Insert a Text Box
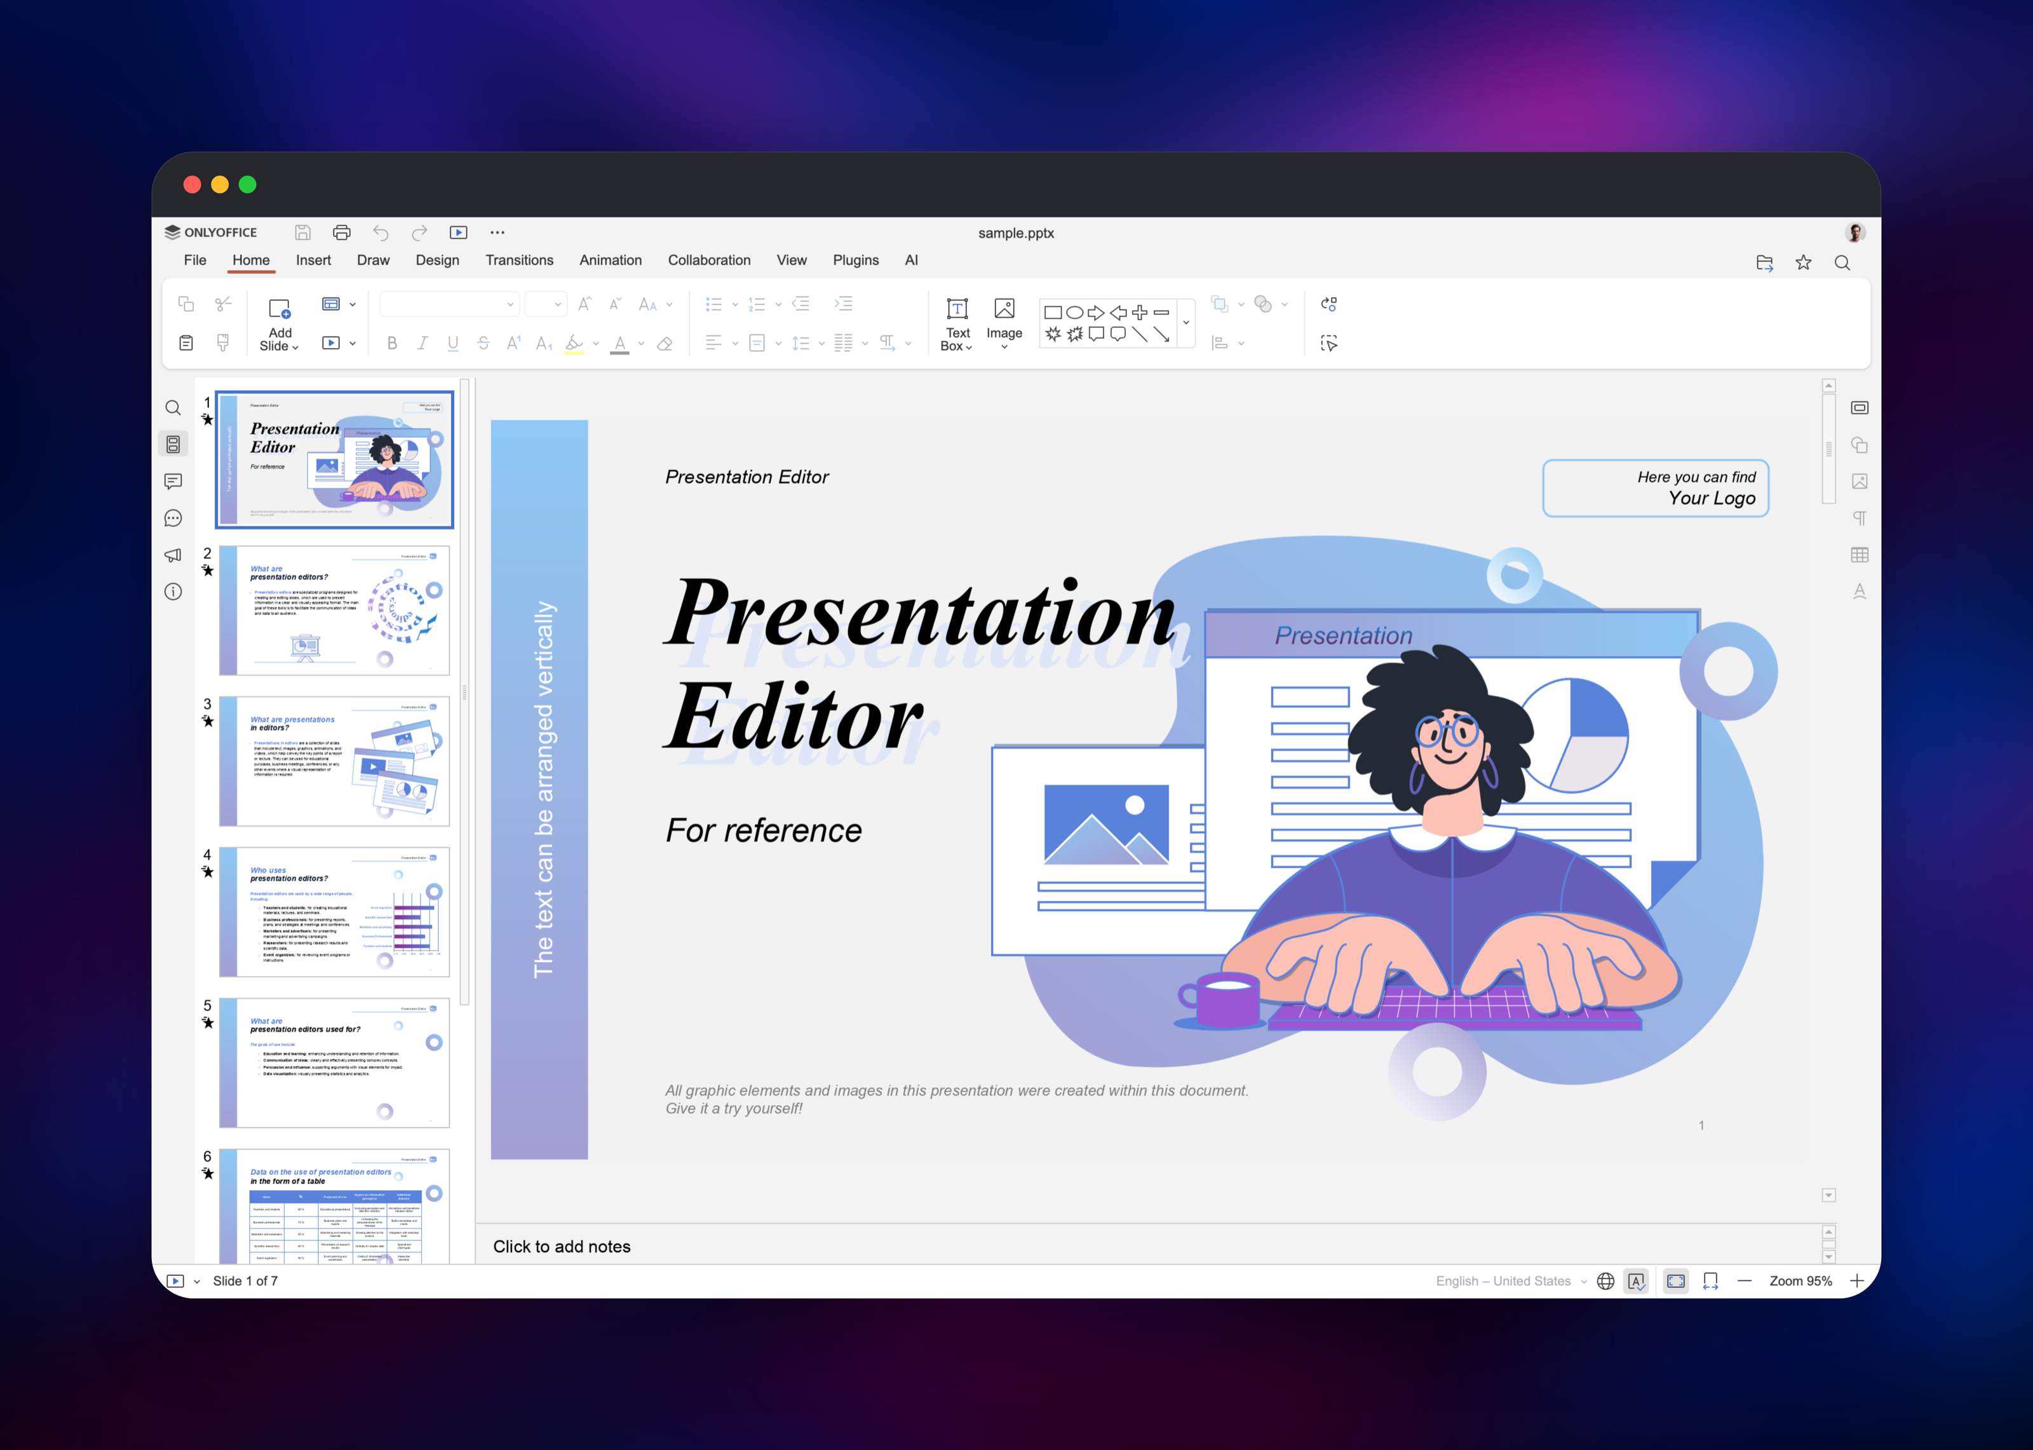2033x1450 pixels. tap(957, 324)
